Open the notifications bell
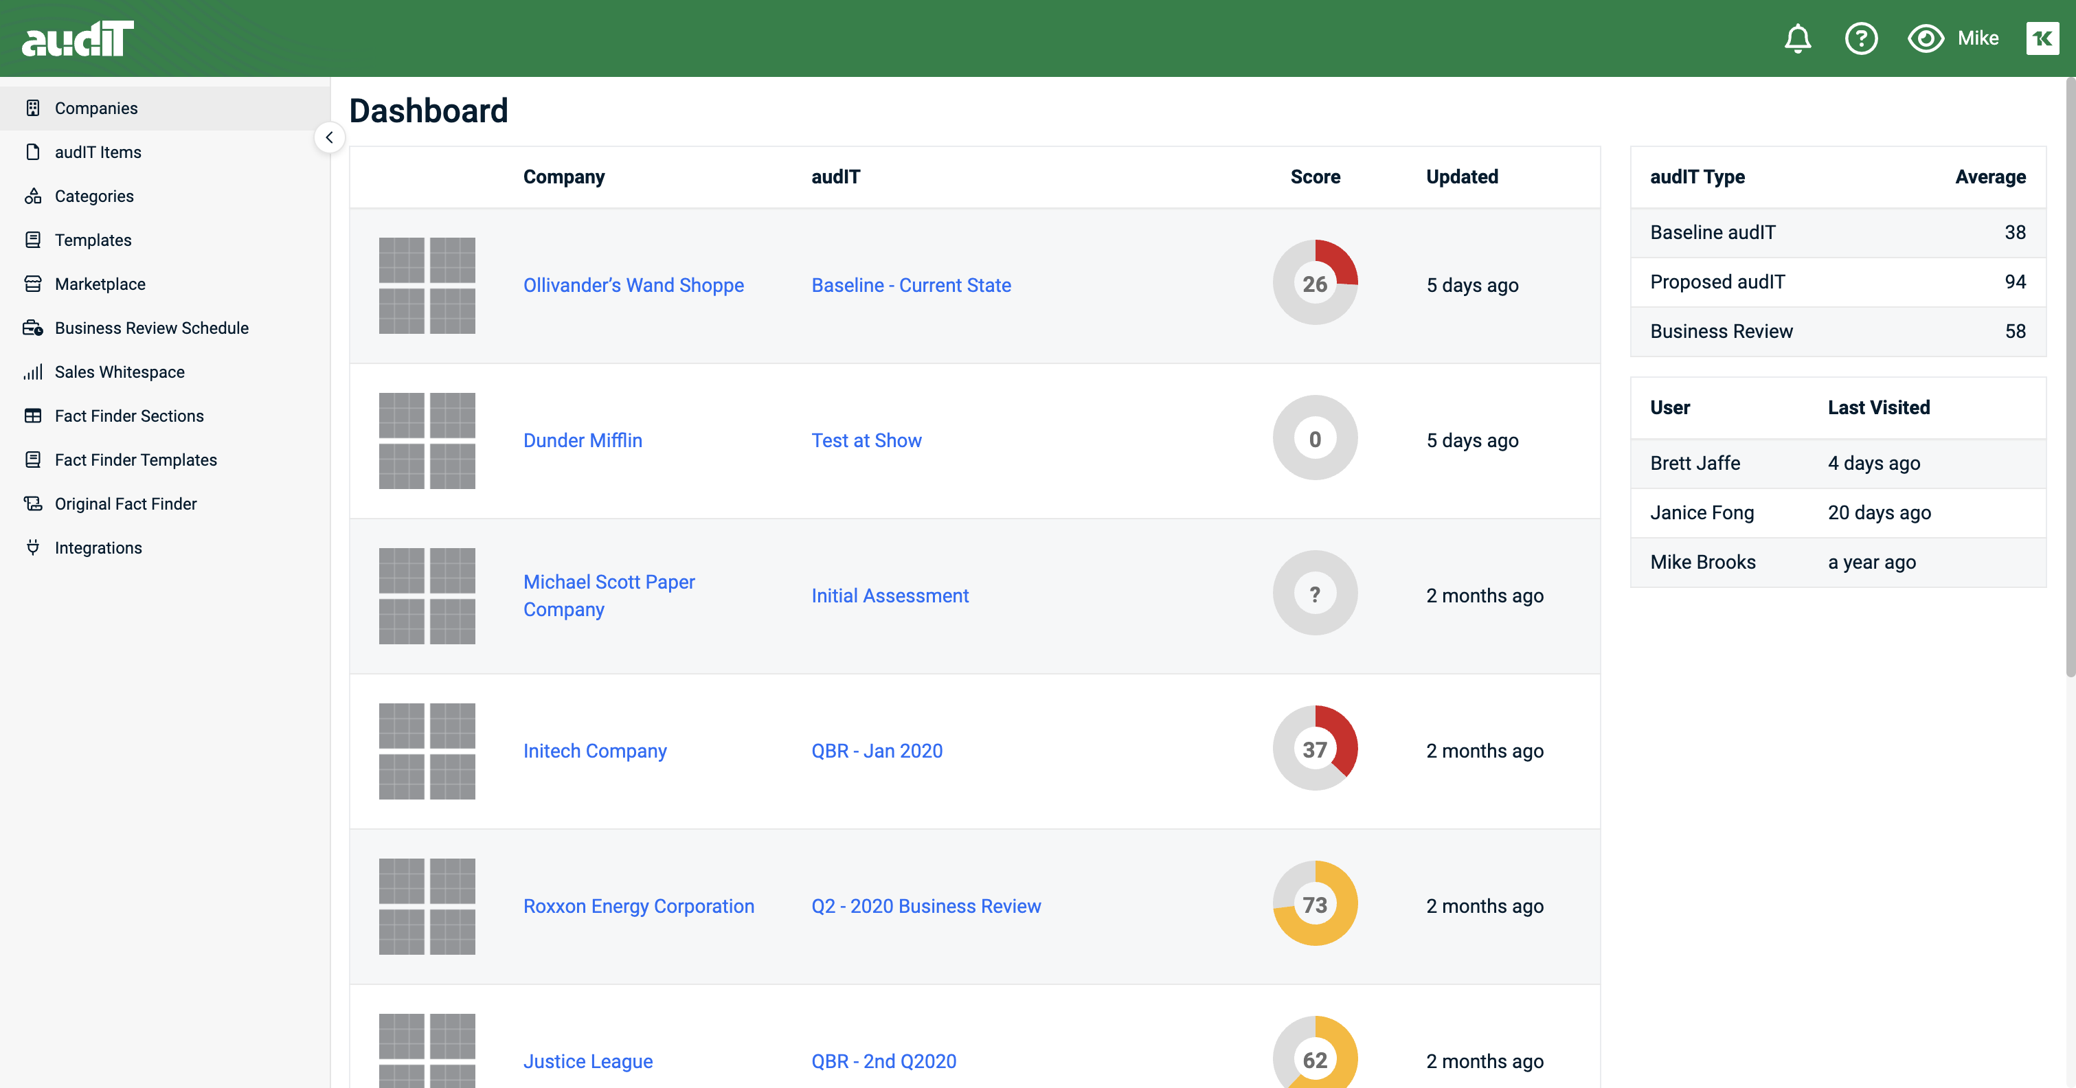2076x1088 pixels. [1797, 38]
